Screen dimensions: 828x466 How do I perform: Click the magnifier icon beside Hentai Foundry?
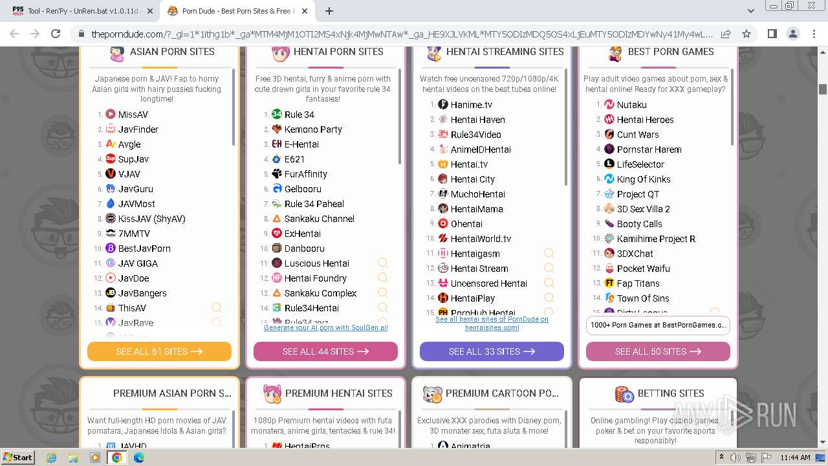[383, 278]
